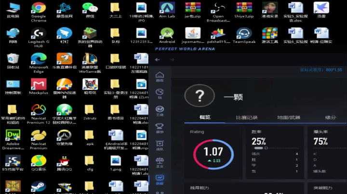
Task: Open the 租号玩 desktop shortcut
Action: [90, 86]
